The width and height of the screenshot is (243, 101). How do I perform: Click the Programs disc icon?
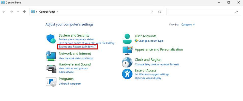click(x=51, y=82)
